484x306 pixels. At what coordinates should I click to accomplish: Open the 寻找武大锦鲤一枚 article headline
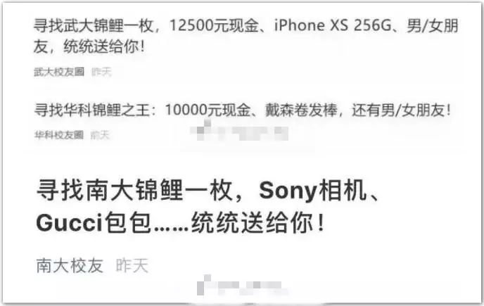(246, 36)
